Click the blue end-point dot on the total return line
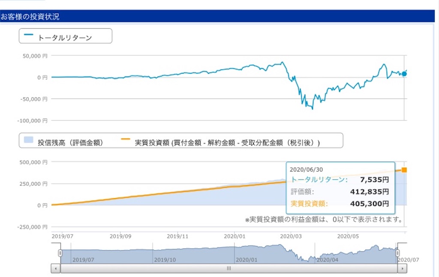The image size is (439, 277). [x=404, y=74]
